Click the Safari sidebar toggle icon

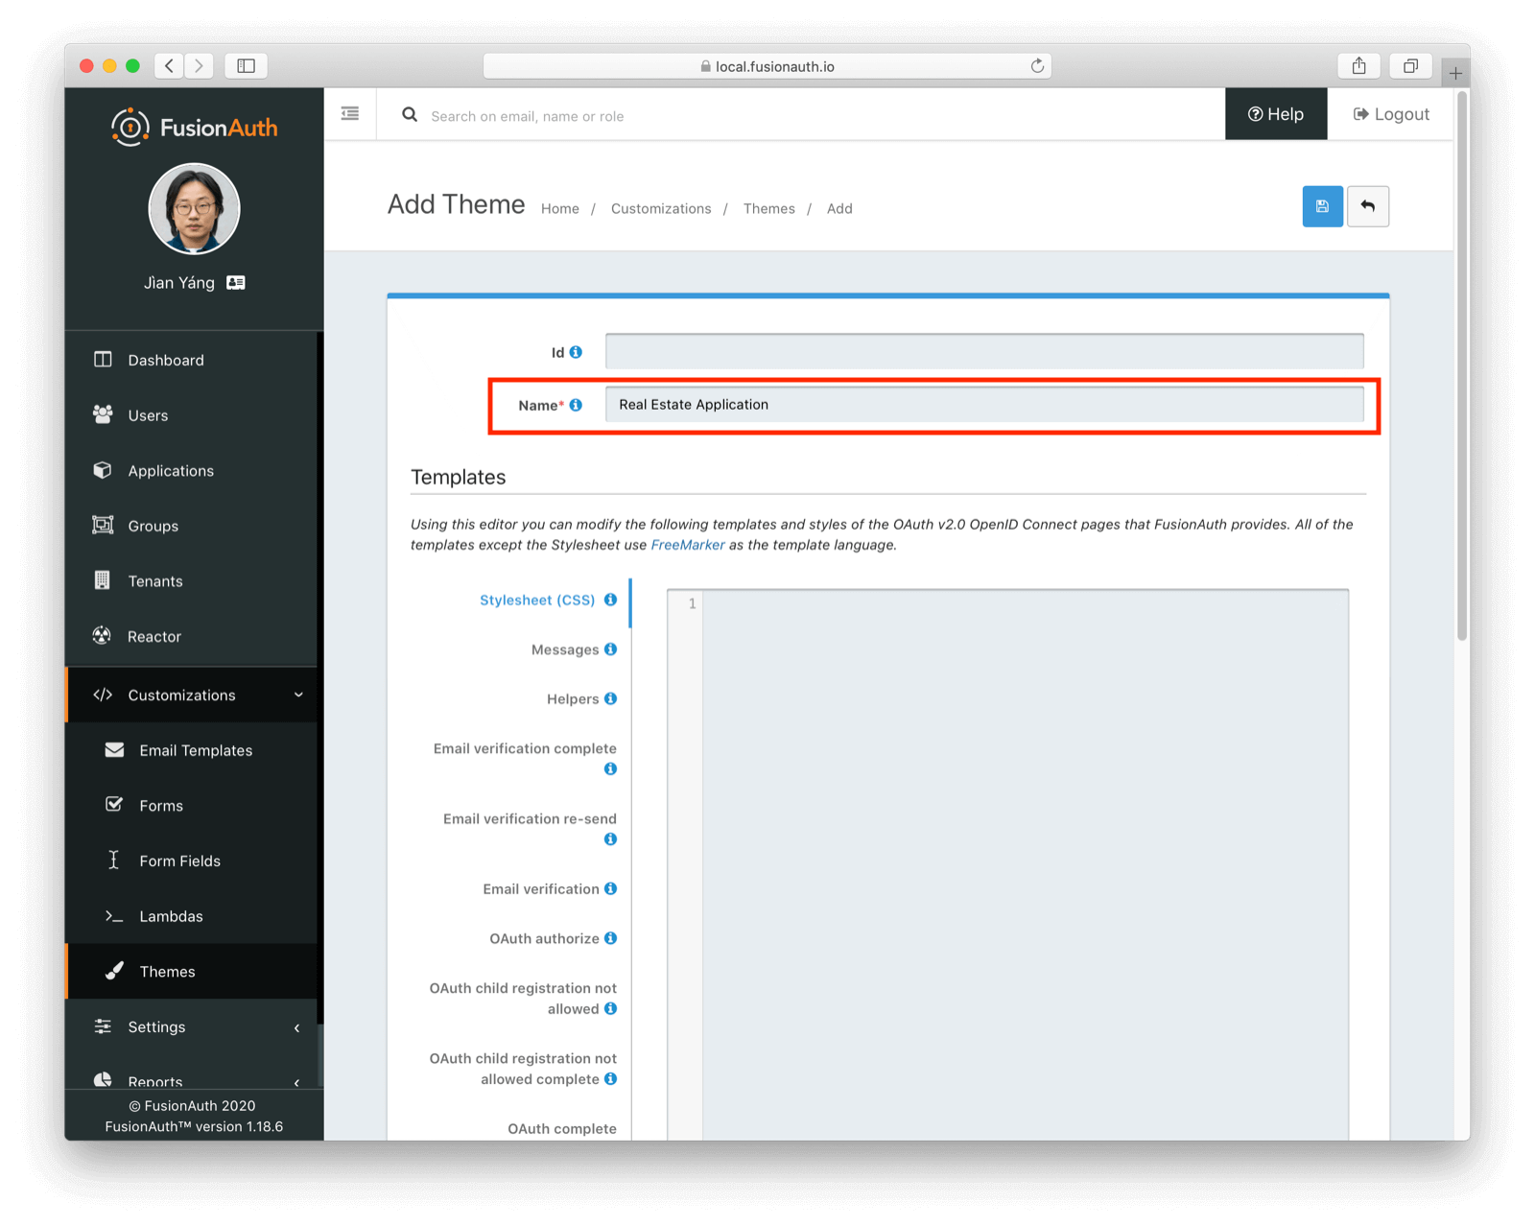[247, 65]
